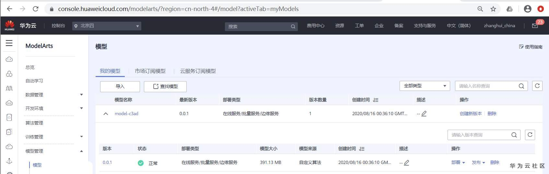This screenshot has width=549, height=174.
Task: Bookmark this page with the star icon
Action: (x=493, y=9)
